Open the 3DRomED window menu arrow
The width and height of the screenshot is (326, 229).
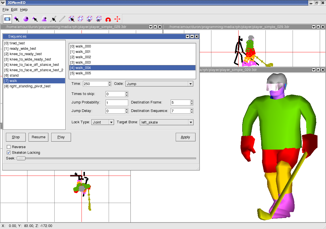click(3, 3)
